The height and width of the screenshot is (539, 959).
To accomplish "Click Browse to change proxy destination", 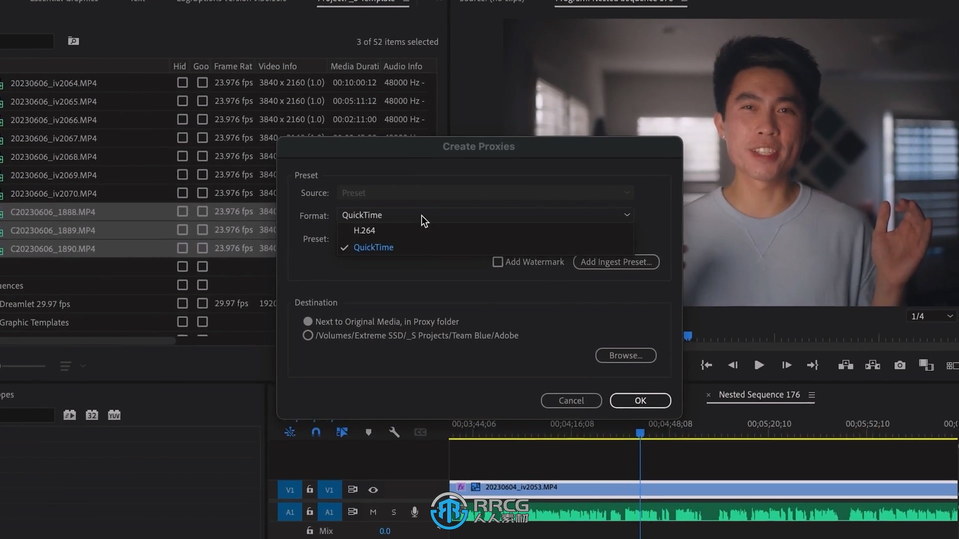I will pyautogui.click(x=625, y=355).
